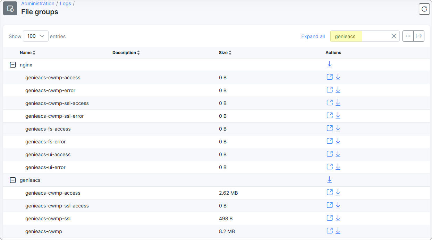Image resolution: width=432 pixels, height=240 pixels.
Task: Download genieacs-cwmp-ssl-error log file
Action: (338, 116)
